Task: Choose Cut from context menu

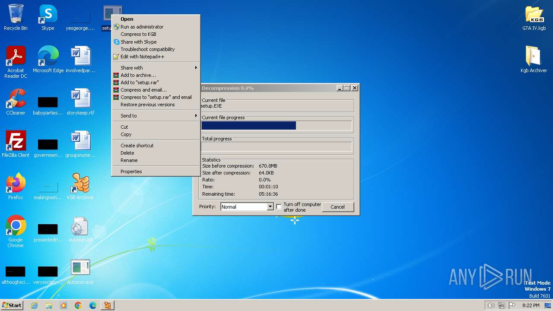Action: (x=156, y=127)
